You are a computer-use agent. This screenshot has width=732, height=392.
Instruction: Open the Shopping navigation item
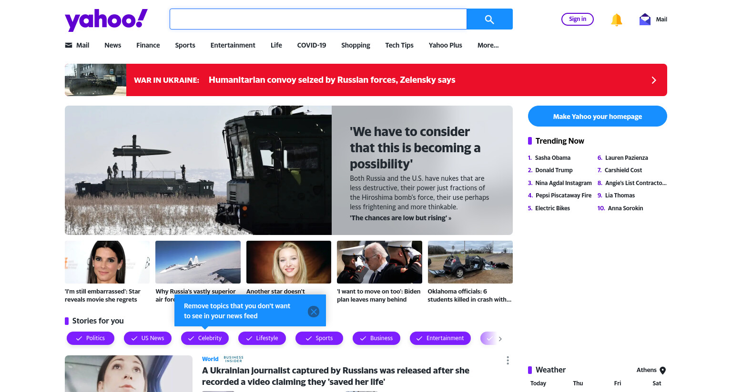(356, 45)
